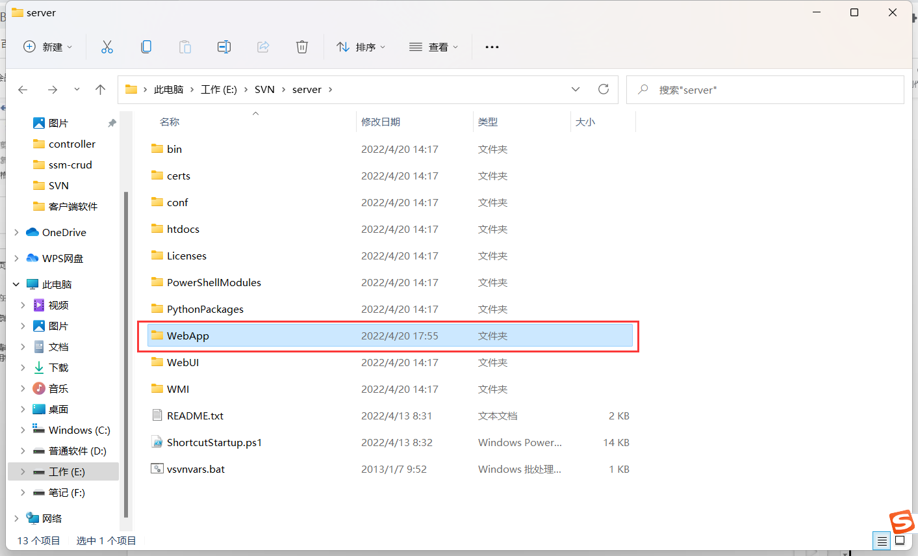
Task: Select 笔记 (F:) drive
Action: (x=67, y=492)
